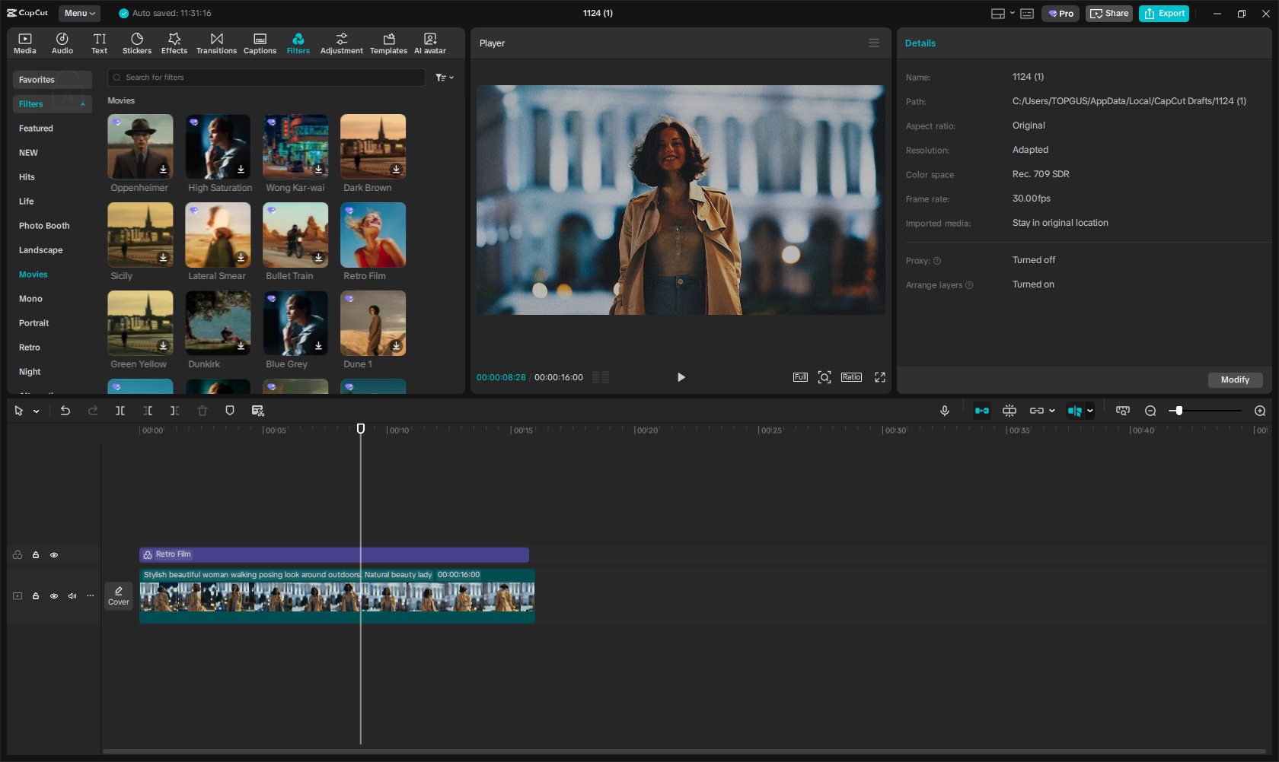Click the record voiceover microphone icon

click(945, 411)
